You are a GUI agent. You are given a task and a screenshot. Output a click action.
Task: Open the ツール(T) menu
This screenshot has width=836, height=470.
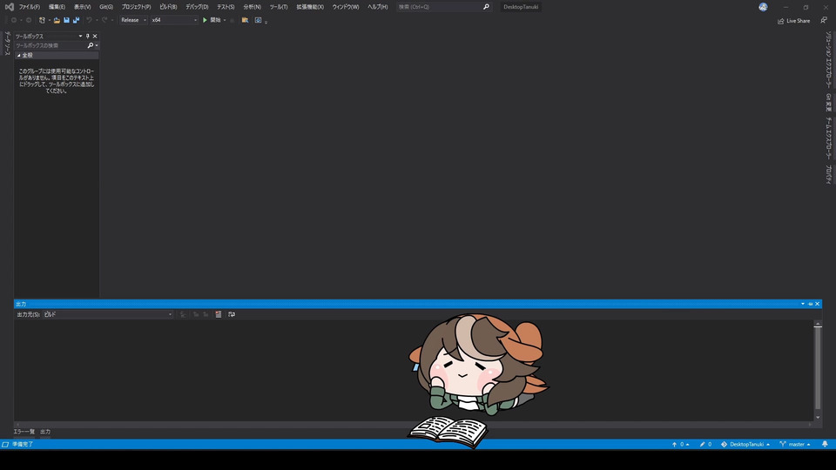[x=279, y=7]
